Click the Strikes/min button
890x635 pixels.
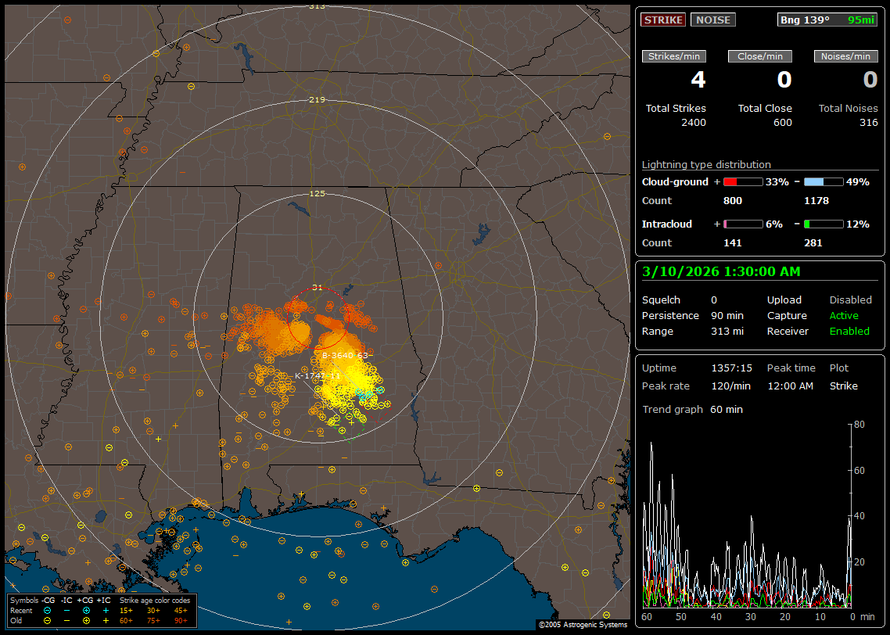(674, 56)
